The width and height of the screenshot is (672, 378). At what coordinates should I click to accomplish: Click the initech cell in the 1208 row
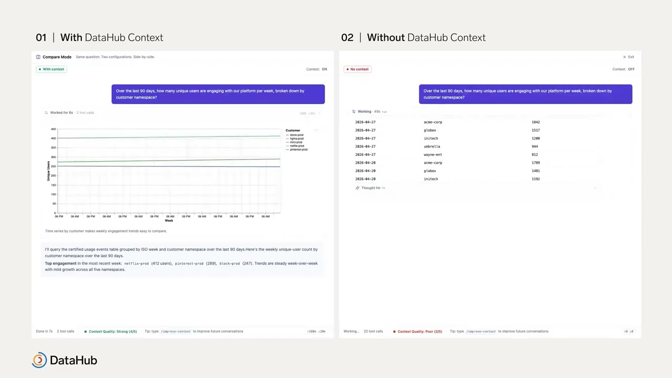click(431, 139)
